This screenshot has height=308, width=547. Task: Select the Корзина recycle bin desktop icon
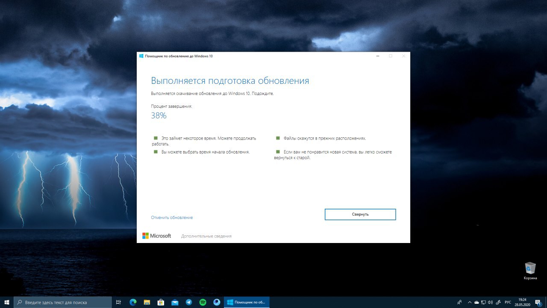click(x=530, y=271)
